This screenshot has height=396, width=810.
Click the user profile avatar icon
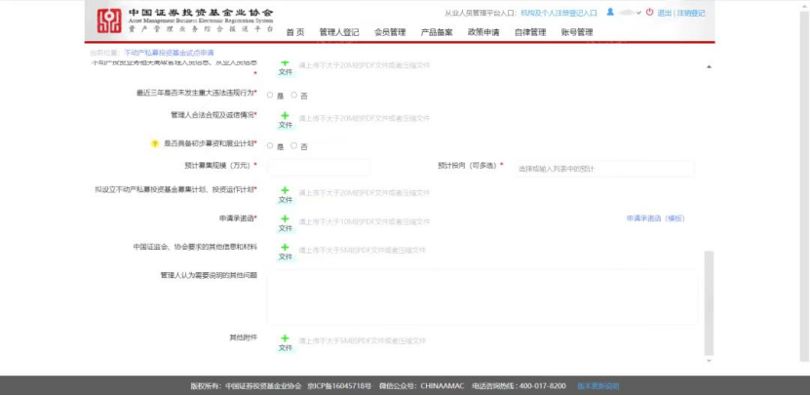coord(610,12)
